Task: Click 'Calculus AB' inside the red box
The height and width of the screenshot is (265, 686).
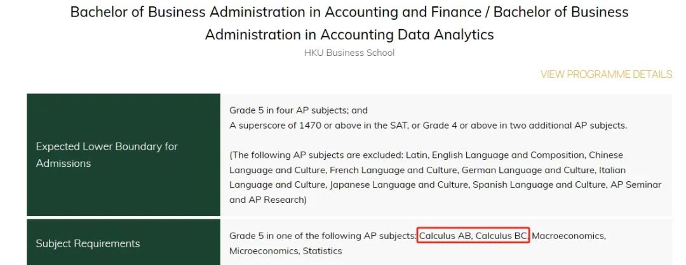Action: (x=445, y=236)
